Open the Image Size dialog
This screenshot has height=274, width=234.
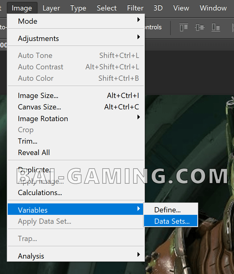(x=38, y=96)
